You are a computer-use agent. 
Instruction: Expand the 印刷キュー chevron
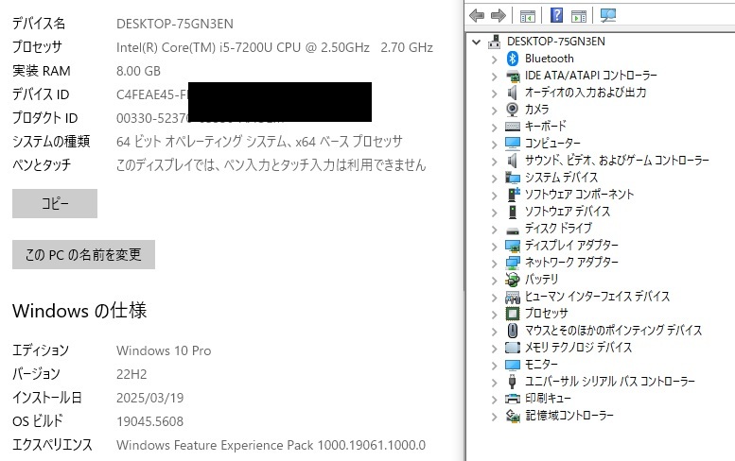494,400
